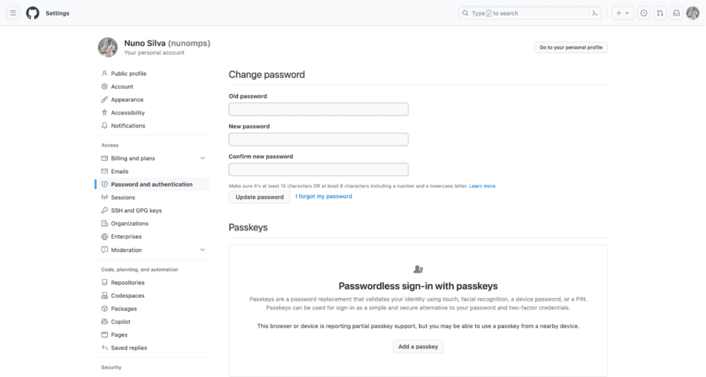706x377 pixels.
Task: Click the user avatar in header
Action: click(x=692, y=13)
